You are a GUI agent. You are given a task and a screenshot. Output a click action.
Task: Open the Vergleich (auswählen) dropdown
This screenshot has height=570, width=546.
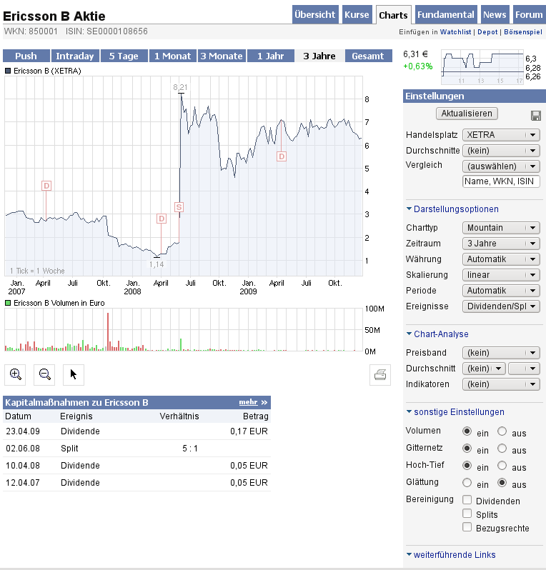click(x=501, y=166)
